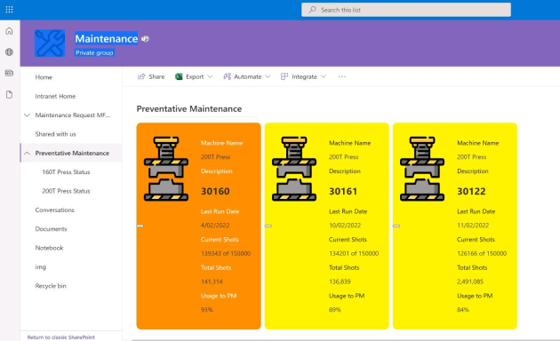The image size is (560, 341).
Task: Click date 4/02/2022 on first card
Action: tap(215, 226)
